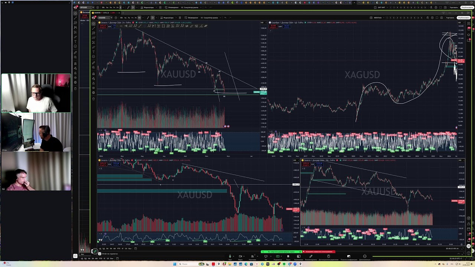Select 30с interval in front XAUUSD toolbar
This screenshot has width=475, height=267.
click(121, 17)
